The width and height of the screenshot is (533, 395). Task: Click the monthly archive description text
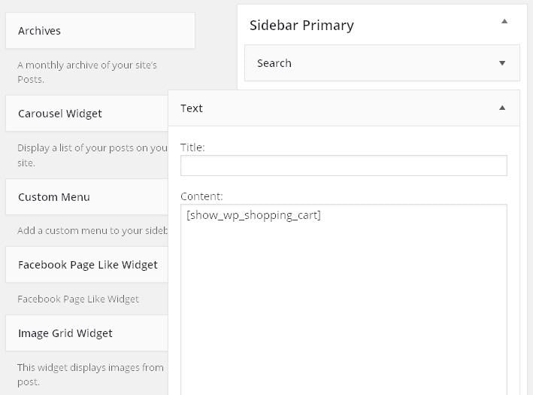coord(86,72)
